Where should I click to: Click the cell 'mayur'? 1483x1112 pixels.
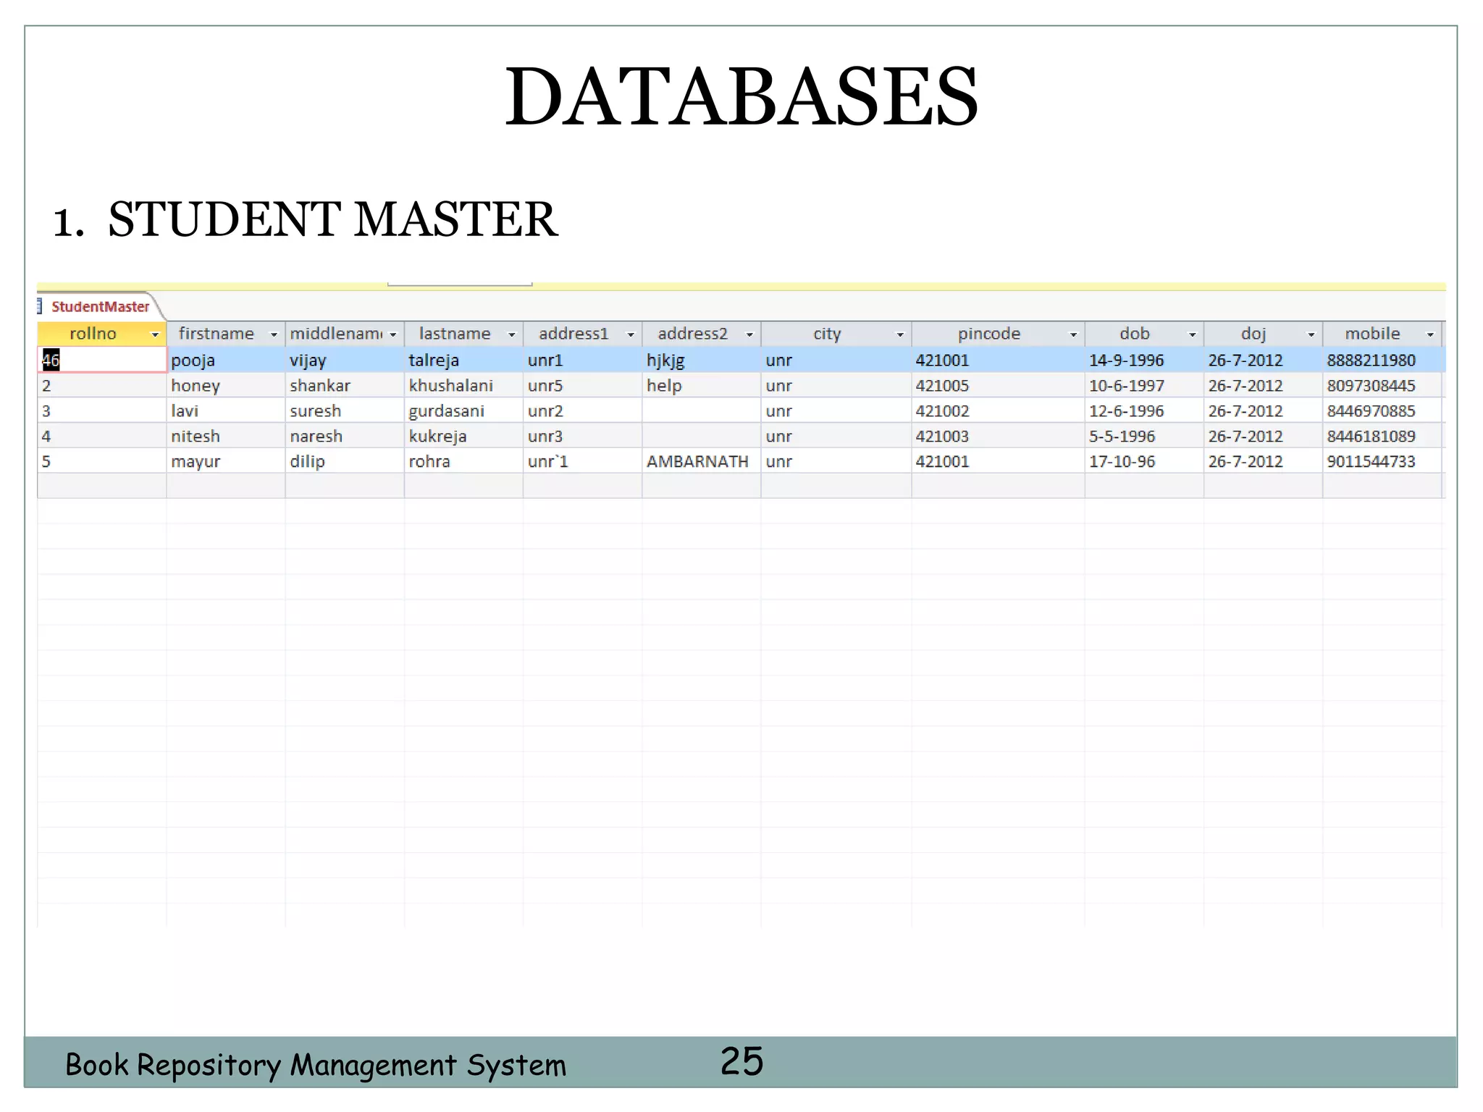click(x=226, y=461)
